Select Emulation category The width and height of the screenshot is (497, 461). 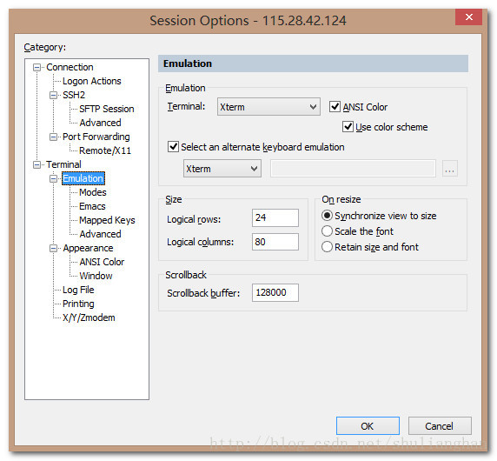click(83, 178)
